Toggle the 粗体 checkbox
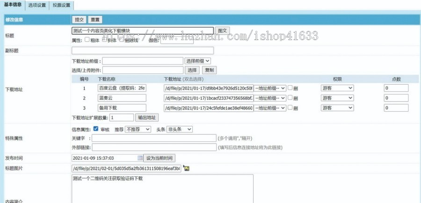The height and width of the screenshot is (203, 421). click(x=87, y=39)
